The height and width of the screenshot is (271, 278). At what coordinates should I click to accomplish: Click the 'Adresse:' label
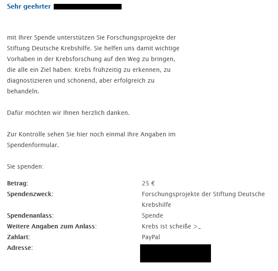[20, 248]
